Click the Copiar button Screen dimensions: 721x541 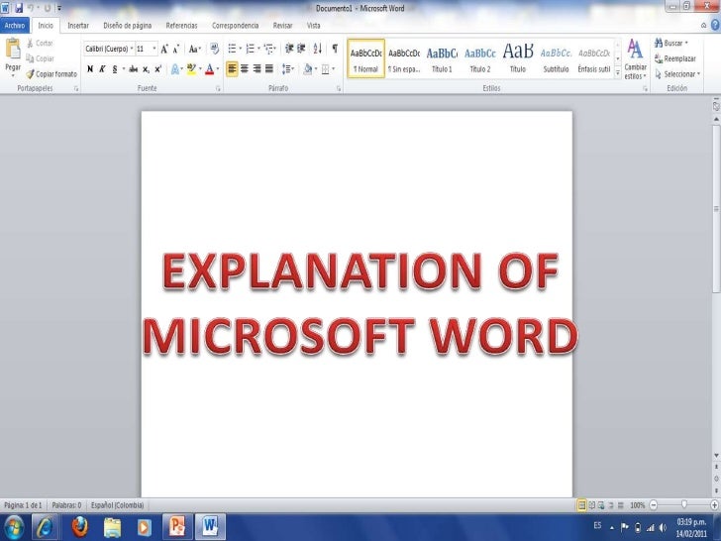point(40,58)
